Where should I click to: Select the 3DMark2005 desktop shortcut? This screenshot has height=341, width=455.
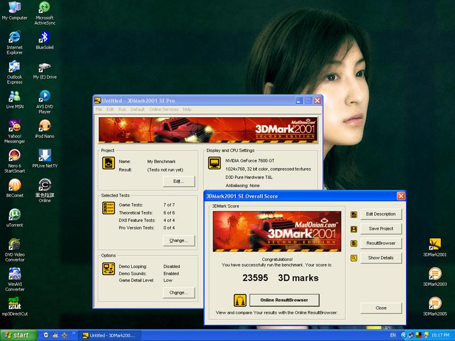[x=435, y=307]
